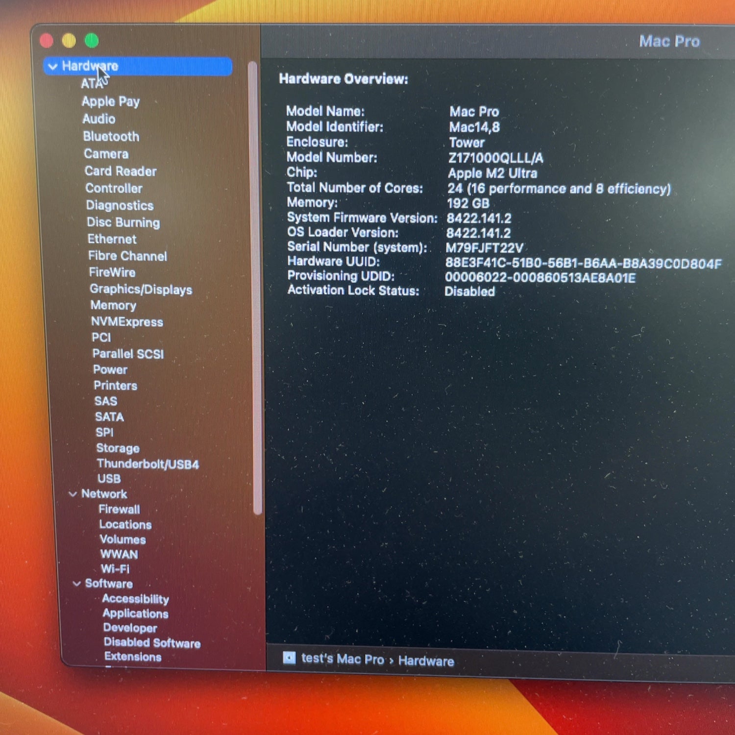Click Hardware in the bottom path bar
The width and height of the screenshot is (735, 735).
426,661
